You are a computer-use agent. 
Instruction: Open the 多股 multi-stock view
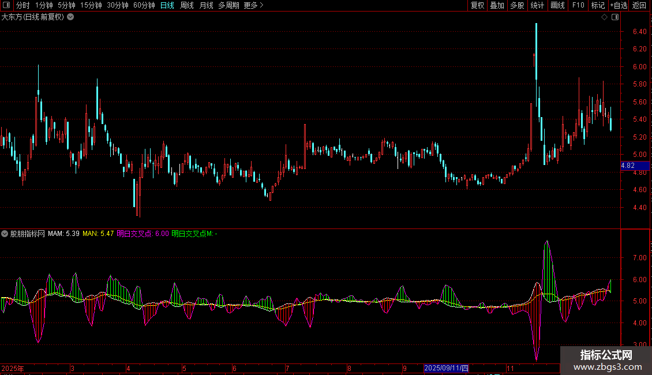(x=517, y=5)
